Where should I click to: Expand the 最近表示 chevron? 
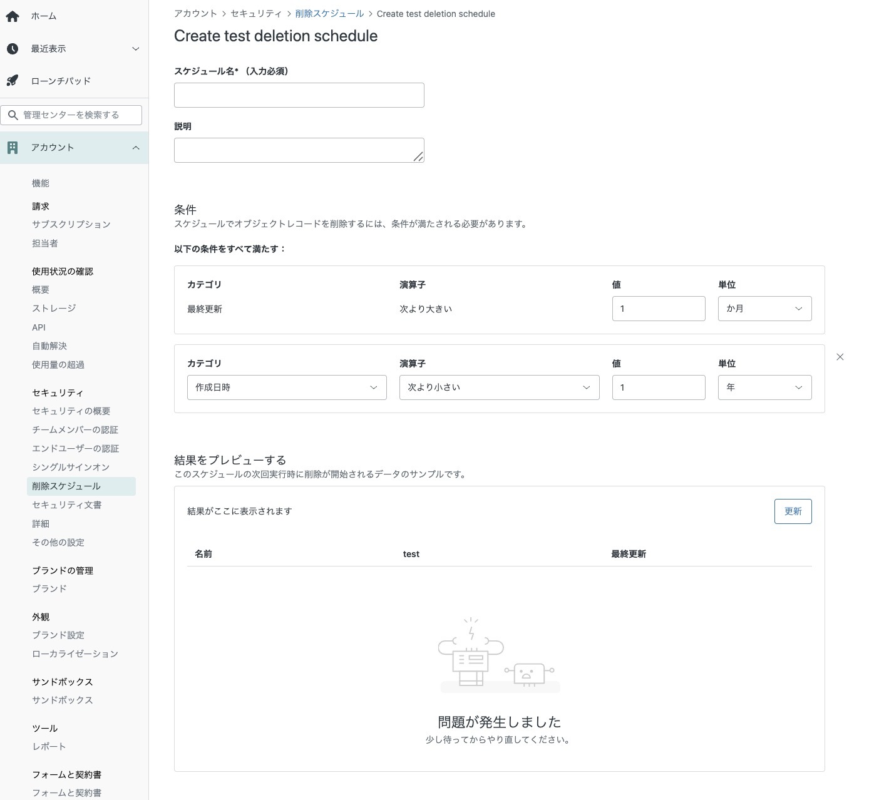tap(136, 49)
